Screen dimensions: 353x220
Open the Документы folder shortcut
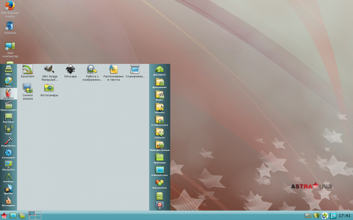point(159,83)
